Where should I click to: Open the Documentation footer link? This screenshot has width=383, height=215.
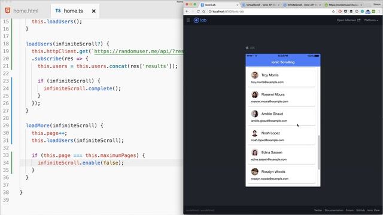334,210
